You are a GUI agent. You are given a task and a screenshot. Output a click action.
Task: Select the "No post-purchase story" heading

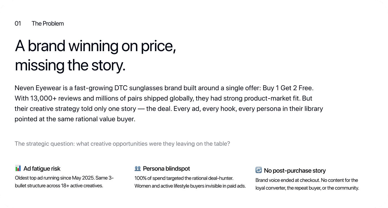click(x=295, y=171)
